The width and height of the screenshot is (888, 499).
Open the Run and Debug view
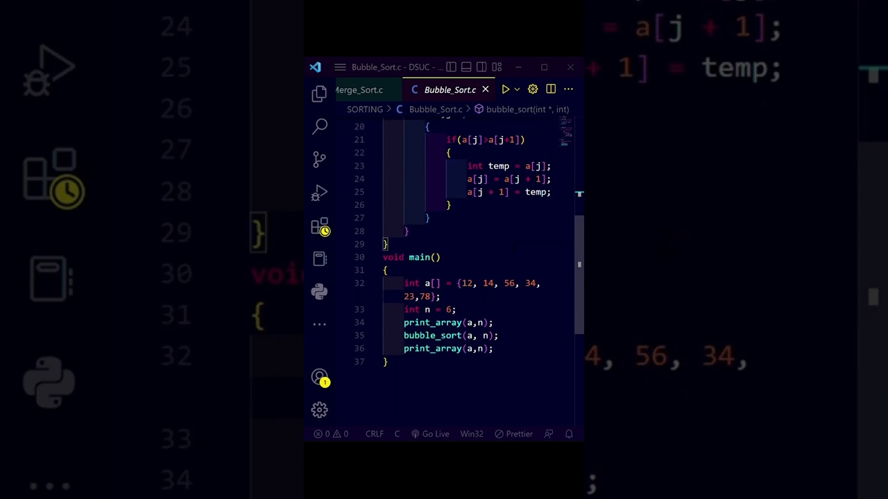point(319,193)
